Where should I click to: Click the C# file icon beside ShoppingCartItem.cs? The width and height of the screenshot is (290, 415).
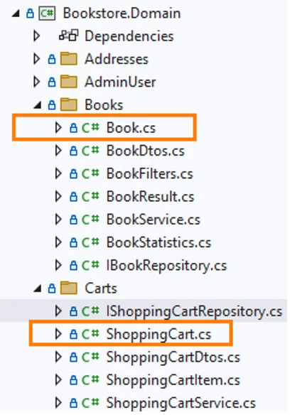(90, 380)
